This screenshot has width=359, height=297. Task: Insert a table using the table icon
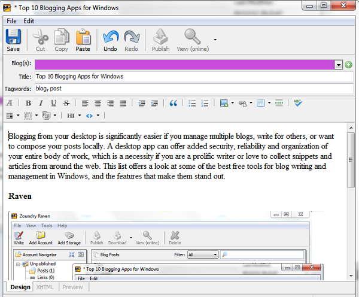click(x=260, y=104)
